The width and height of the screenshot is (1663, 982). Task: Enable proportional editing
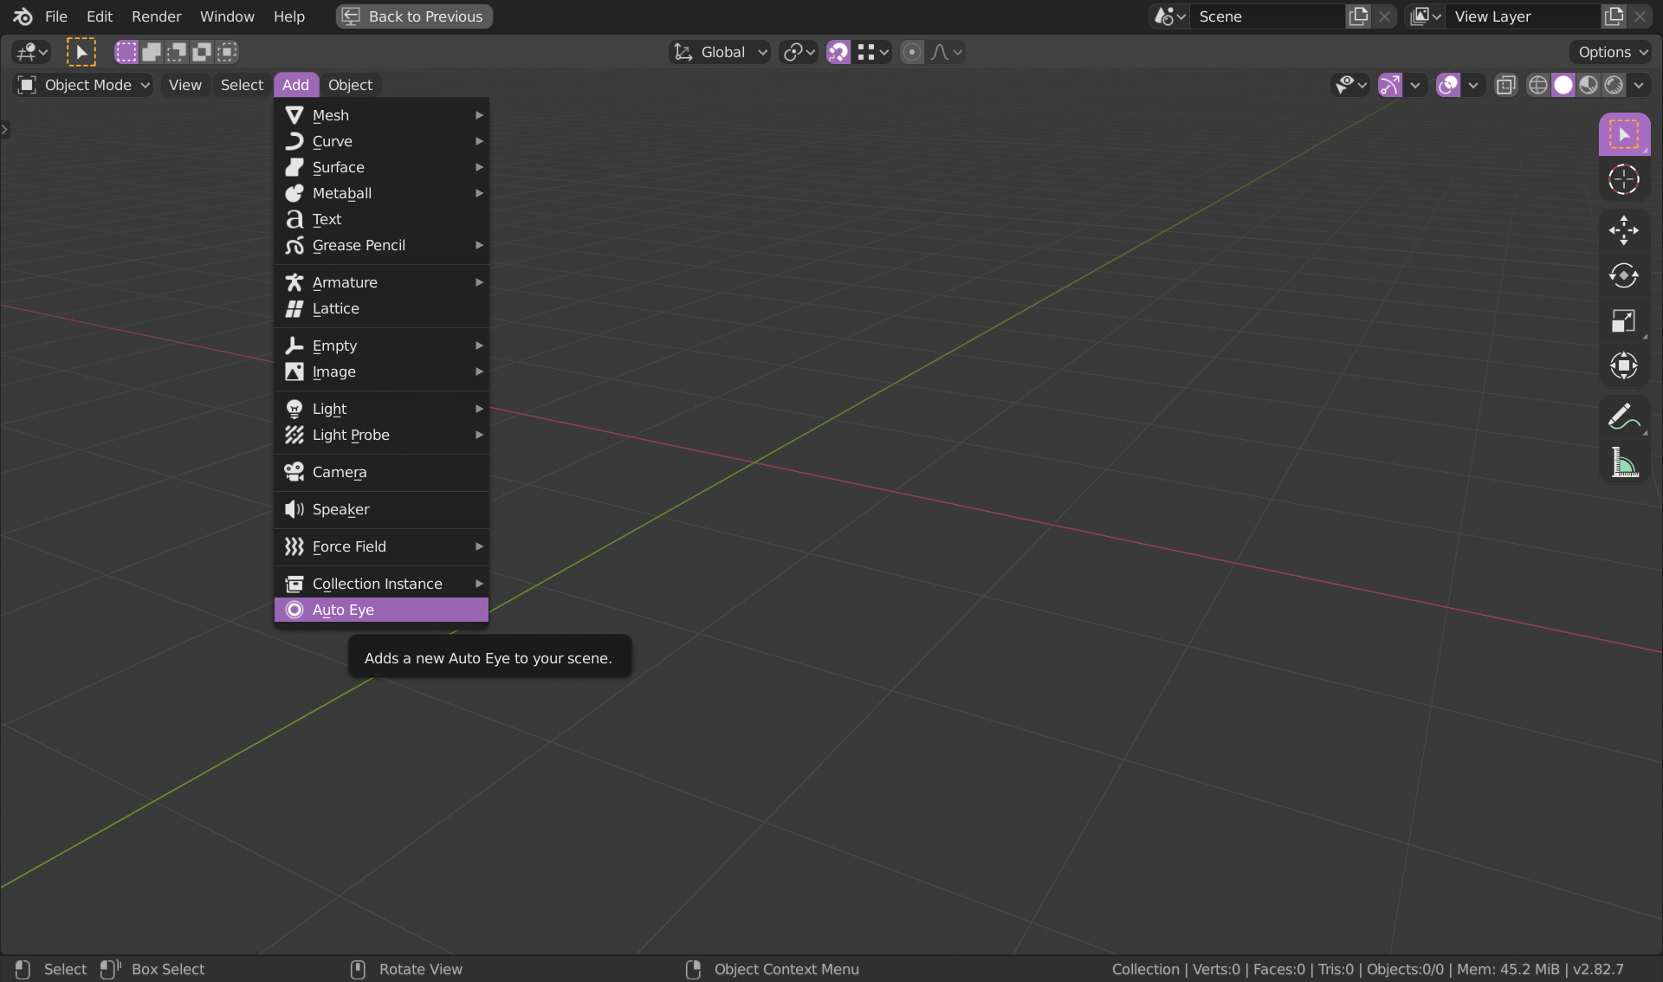point(911,52)
